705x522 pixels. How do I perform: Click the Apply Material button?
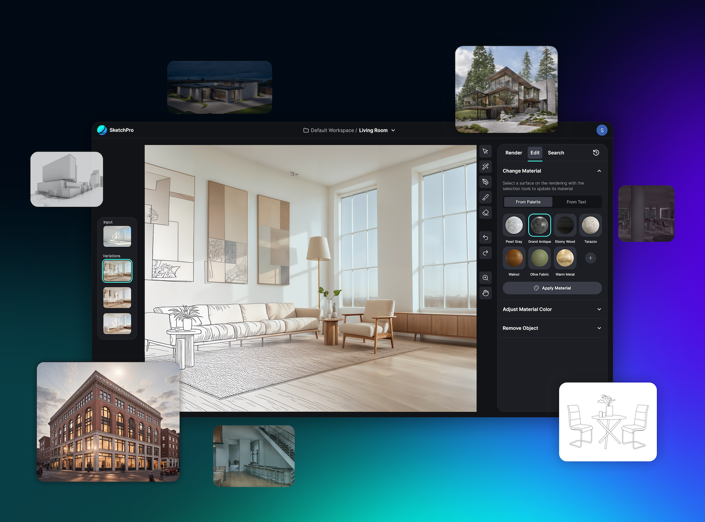point(552,288)
